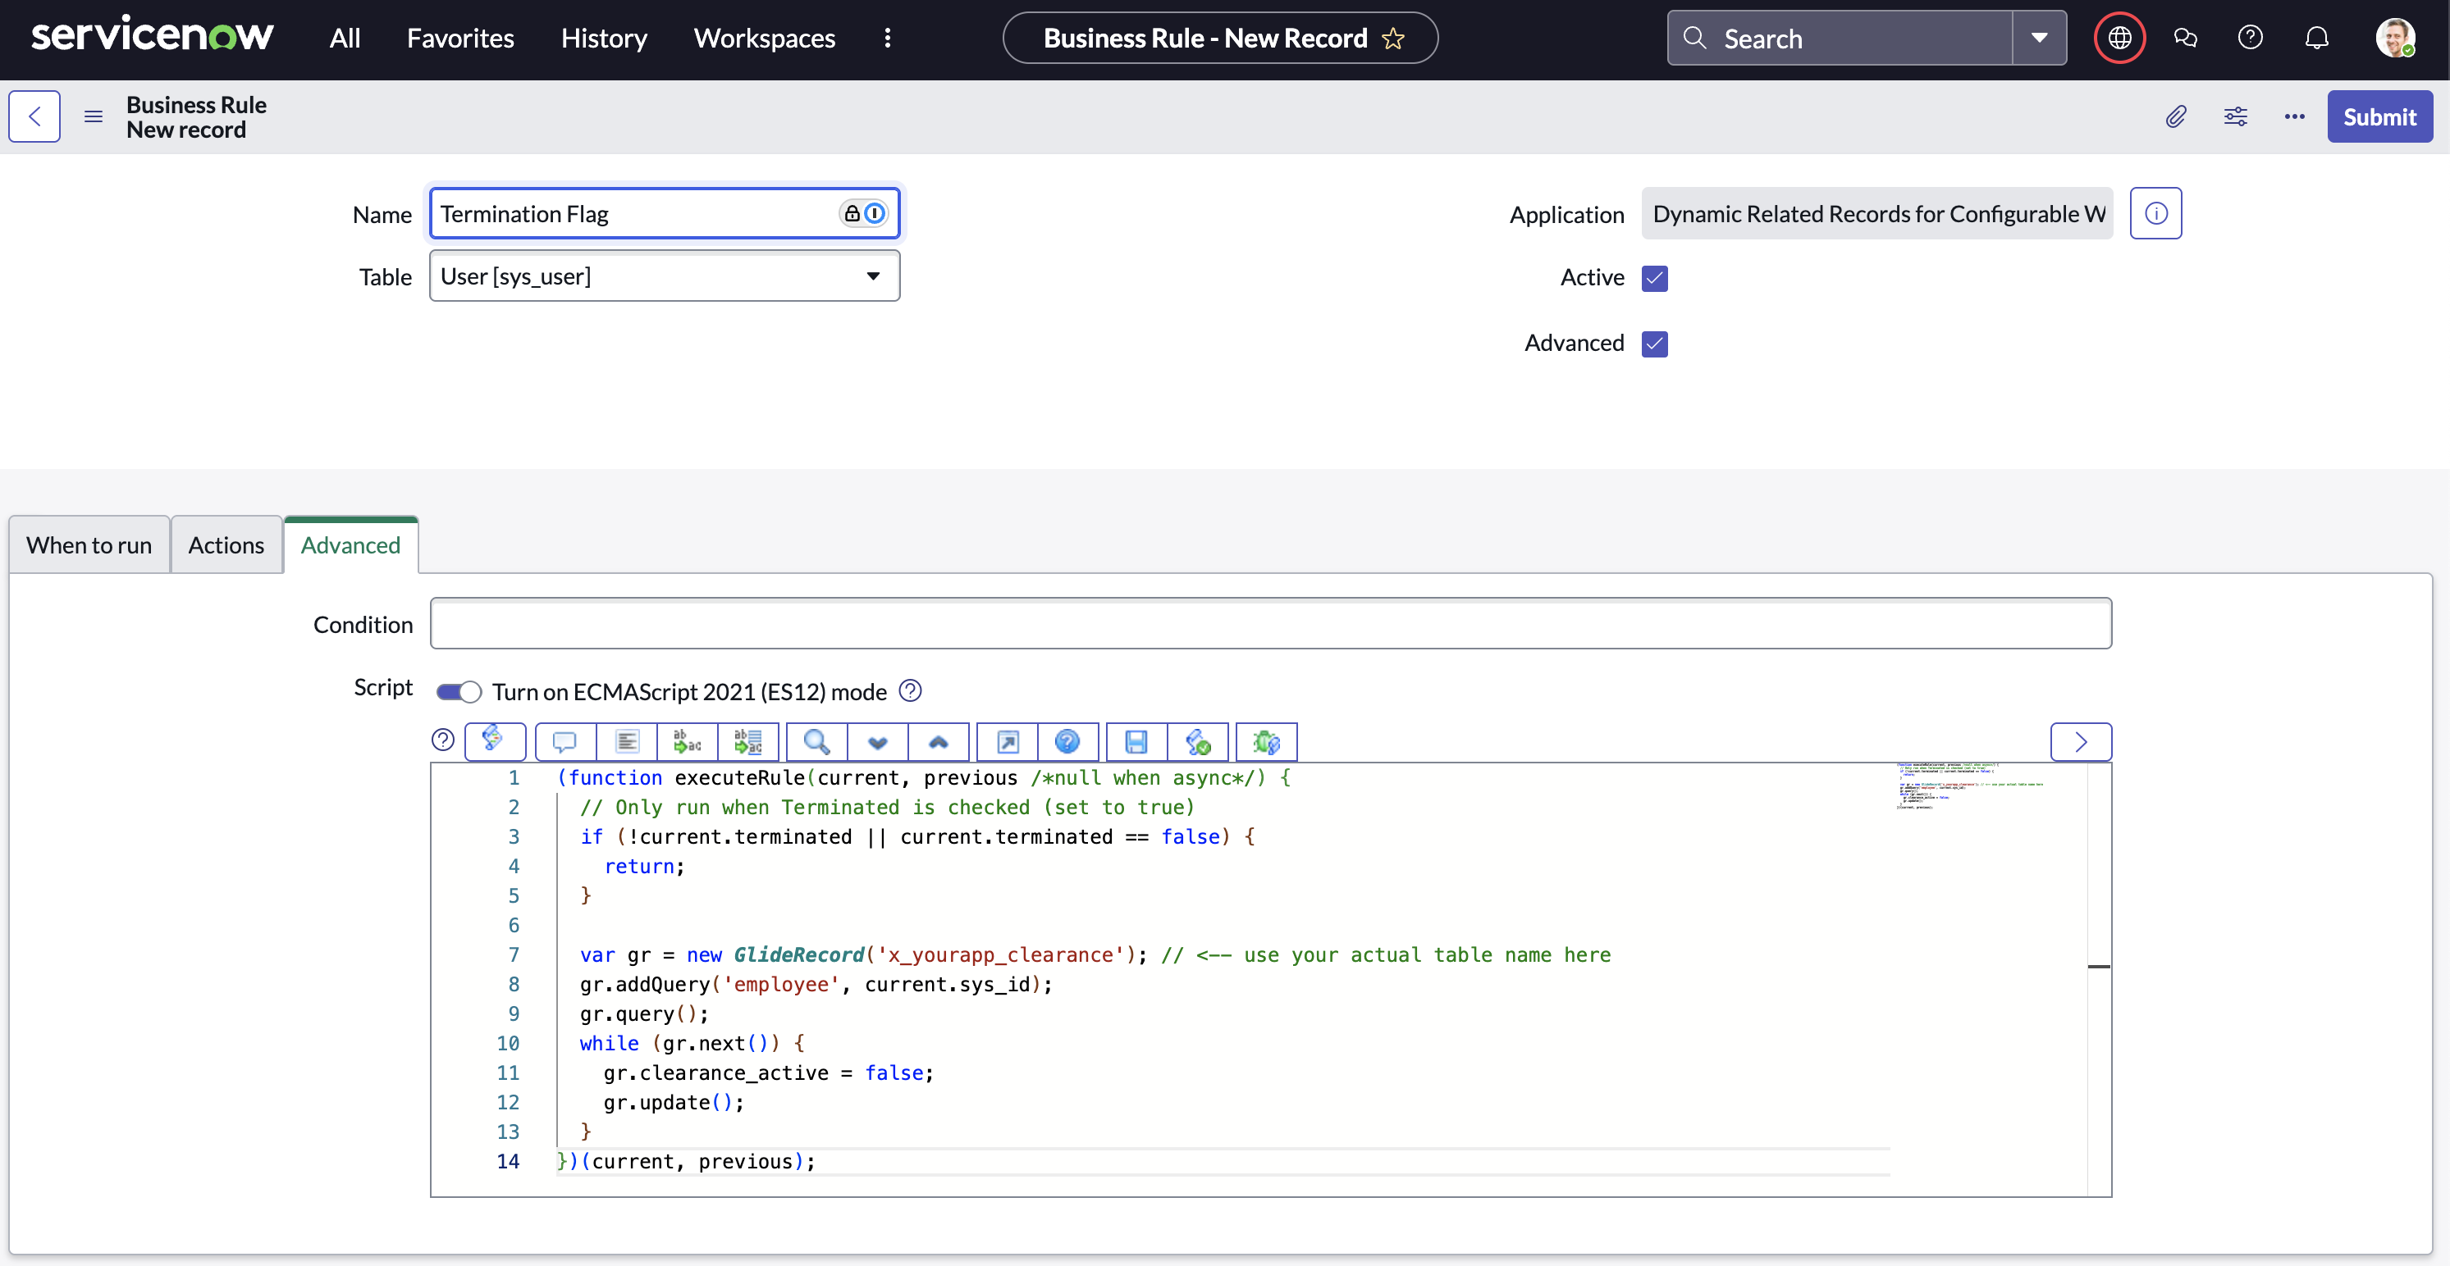Open the Script Debugger bug icon
The height and width of the screenshot is (1266, 2450).
click(x=1266, y=741)
